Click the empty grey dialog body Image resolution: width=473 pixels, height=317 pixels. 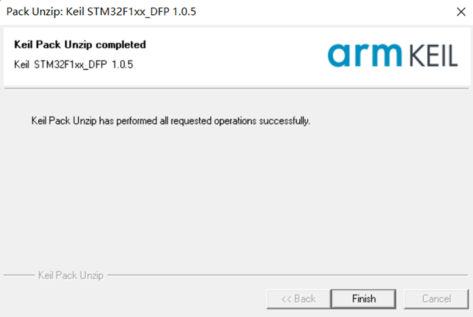click(236, 196)
